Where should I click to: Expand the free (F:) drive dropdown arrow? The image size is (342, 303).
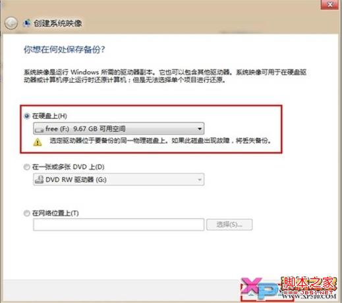tap(200, 129)
